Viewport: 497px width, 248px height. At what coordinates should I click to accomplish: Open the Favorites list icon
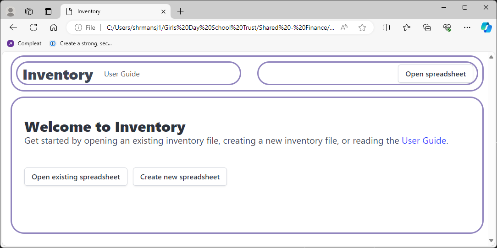pos(407,27)
